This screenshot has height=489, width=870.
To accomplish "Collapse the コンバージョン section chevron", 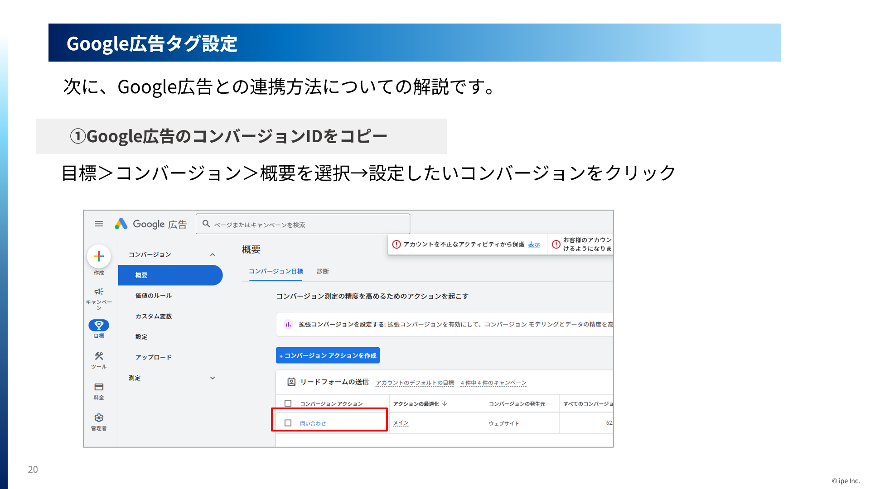I will (x=213, y=254).
